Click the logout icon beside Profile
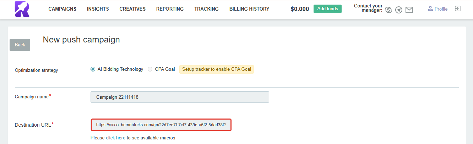Image resolution: width=473 pixels, height=144 pixels. click(x=458, y=8)
